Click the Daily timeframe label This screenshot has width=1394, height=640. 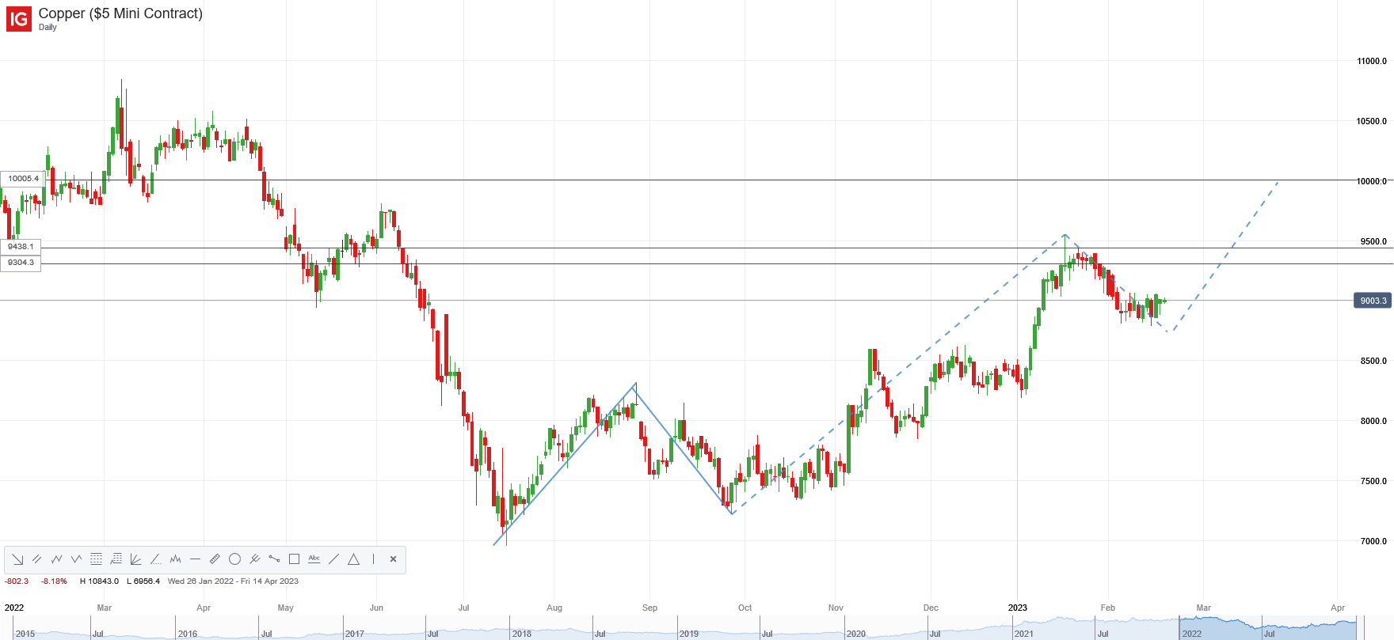[x=48, y=28]
